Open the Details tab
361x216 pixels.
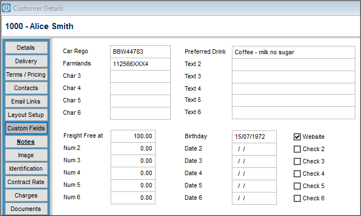click(x=26, y=48)
